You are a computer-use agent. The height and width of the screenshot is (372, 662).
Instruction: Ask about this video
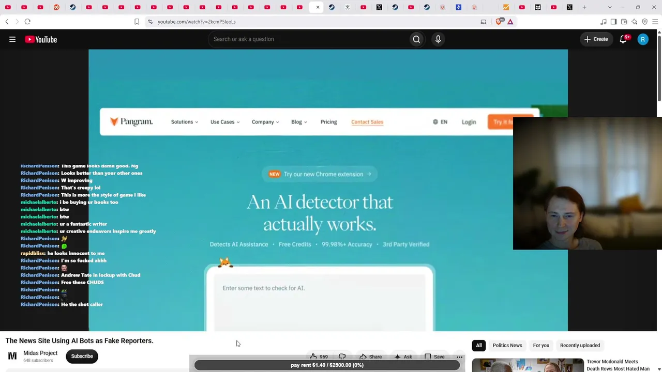coord(403,357)
